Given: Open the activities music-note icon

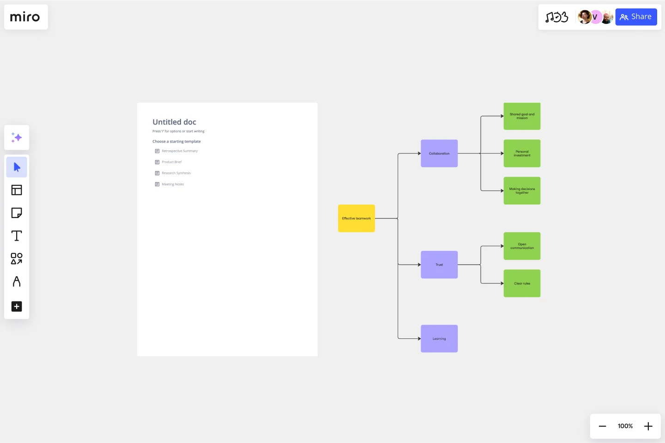Looking at the screenshot, I should 556,17.
